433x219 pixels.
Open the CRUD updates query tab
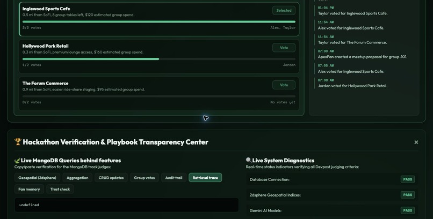[x=111, y=178]
